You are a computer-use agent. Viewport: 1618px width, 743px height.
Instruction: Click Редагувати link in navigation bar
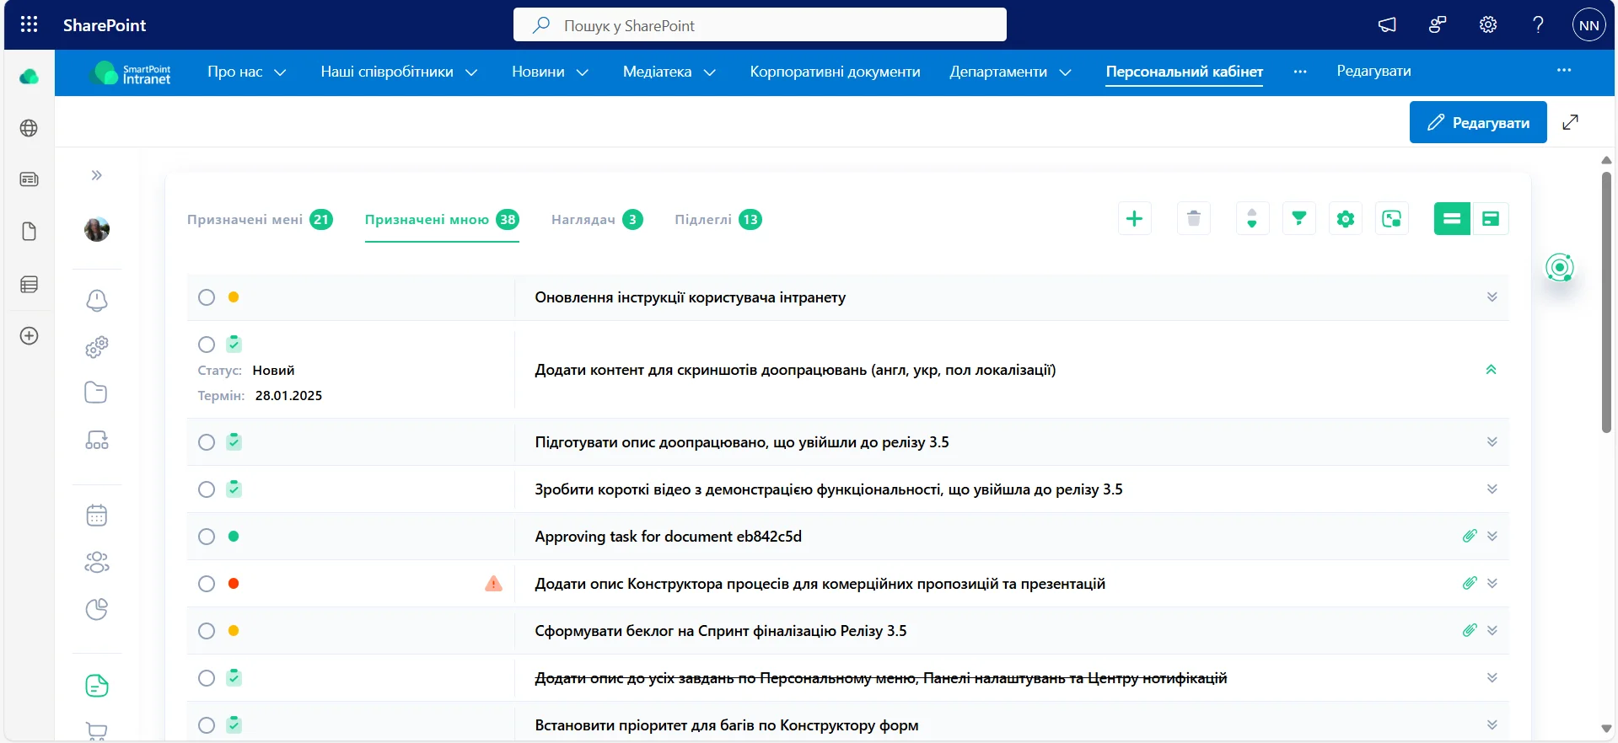coord(1373,71)
